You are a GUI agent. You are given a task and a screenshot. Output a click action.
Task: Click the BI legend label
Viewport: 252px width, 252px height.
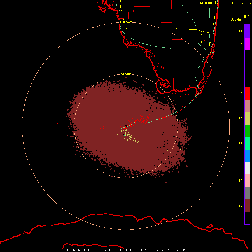pyautogui.click(x=240, y=206)
